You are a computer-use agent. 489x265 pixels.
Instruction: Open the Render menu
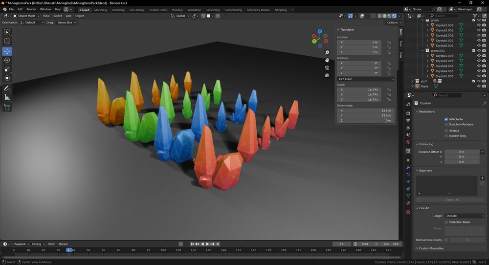[x=31, y=9]
